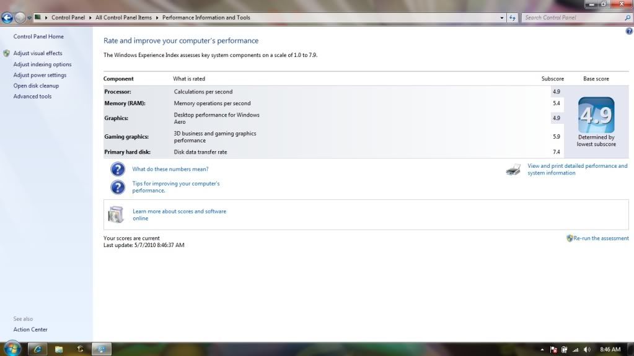This screenshot has height=356, width=634.
Task: Open disk cleanup link
Action: point(36,85)
